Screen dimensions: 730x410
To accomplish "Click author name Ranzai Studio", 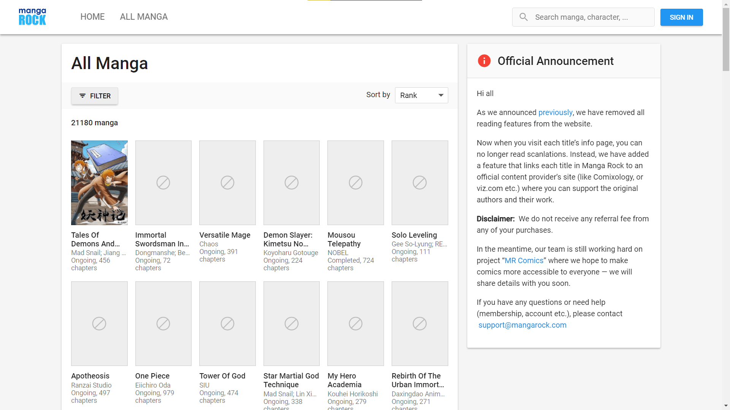I will point(91,385).
